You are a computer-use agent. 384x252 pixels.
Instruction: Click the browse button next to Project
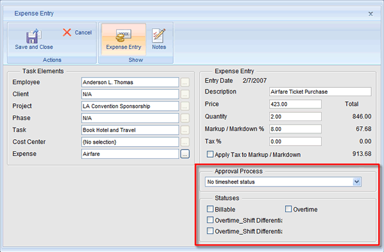click(x=185, y=106)
